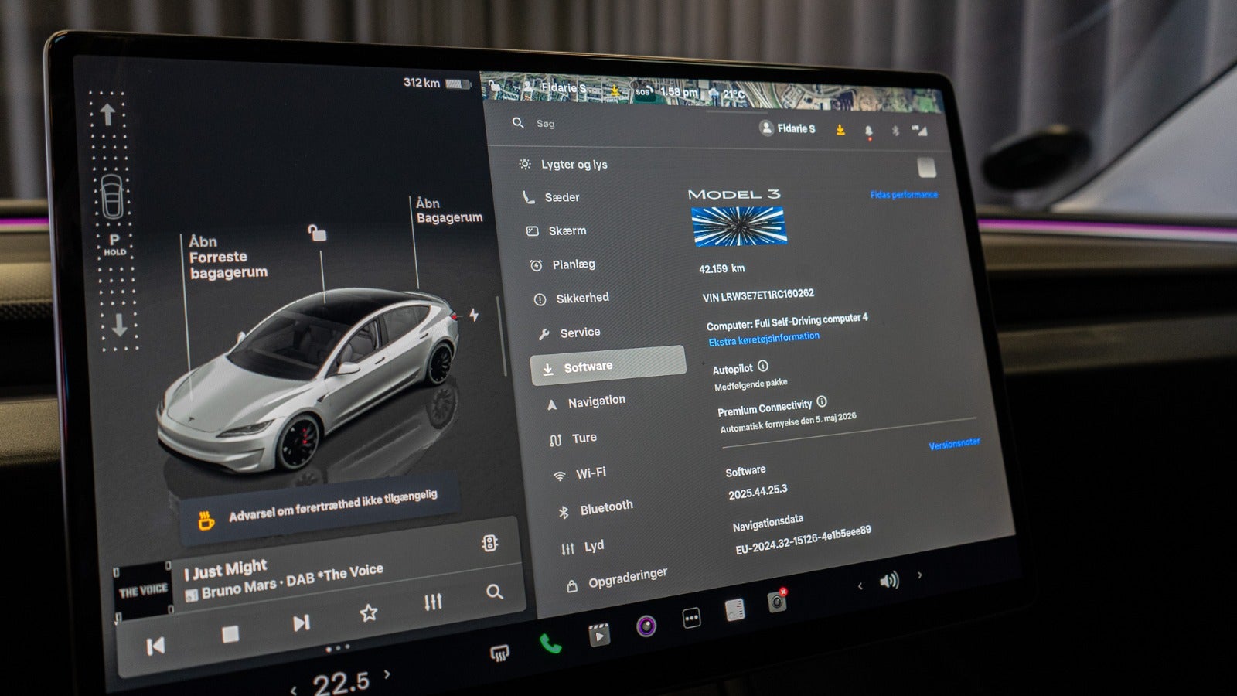The height and width of the screenshot is (696, 1237).
Task: Skip to next track
Action: coord(301,623)
